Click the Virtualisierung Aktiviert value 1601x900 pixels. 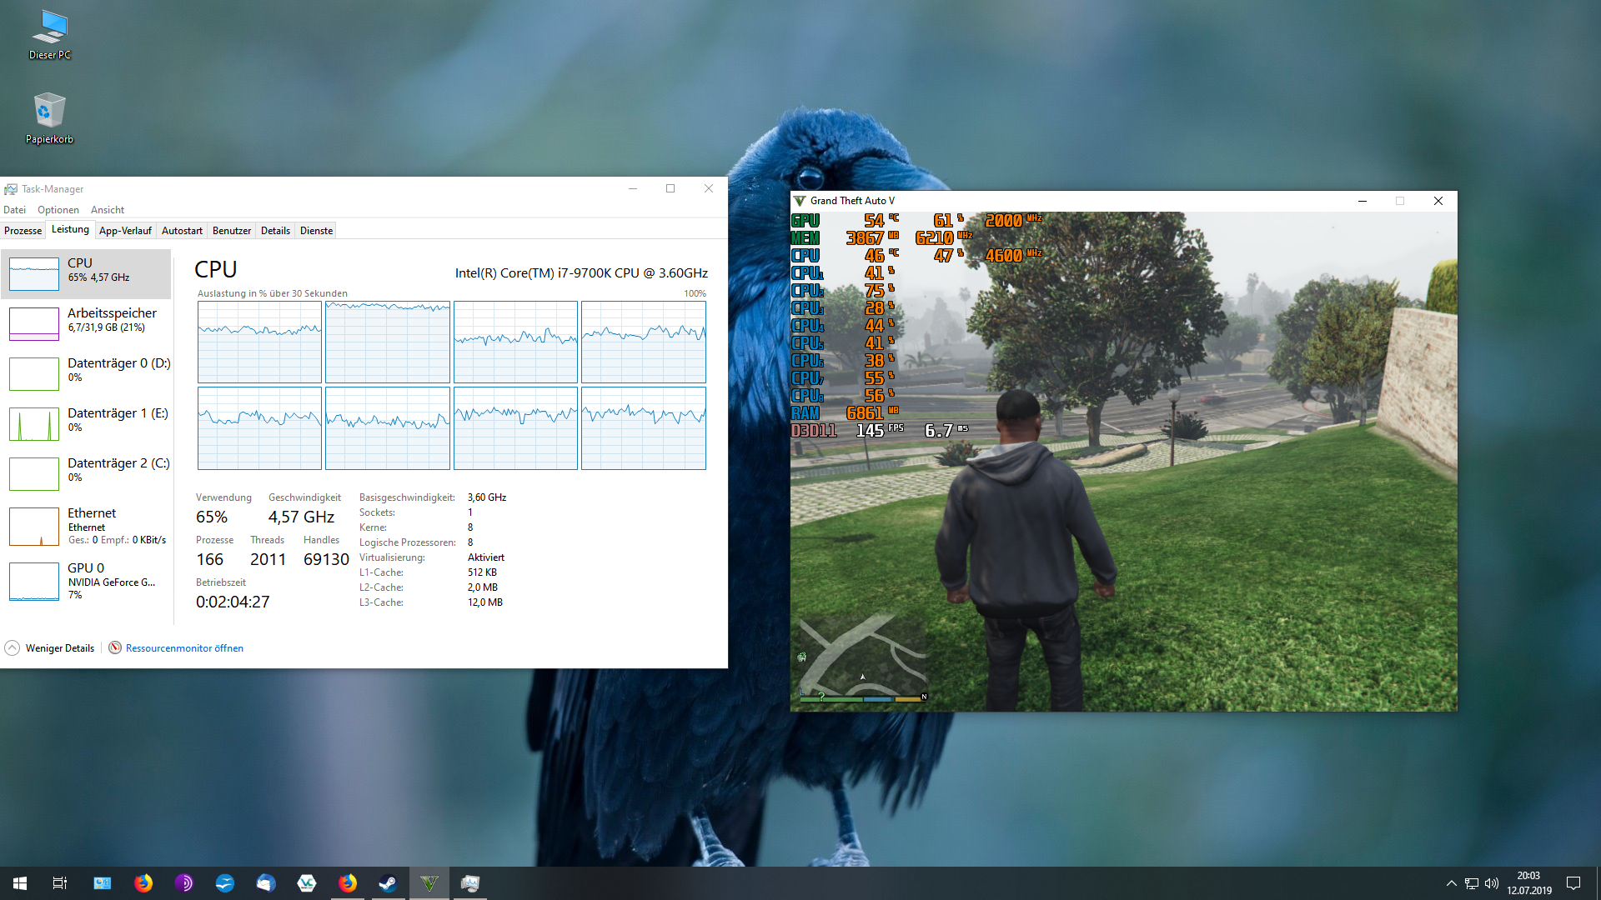(486, 557)
